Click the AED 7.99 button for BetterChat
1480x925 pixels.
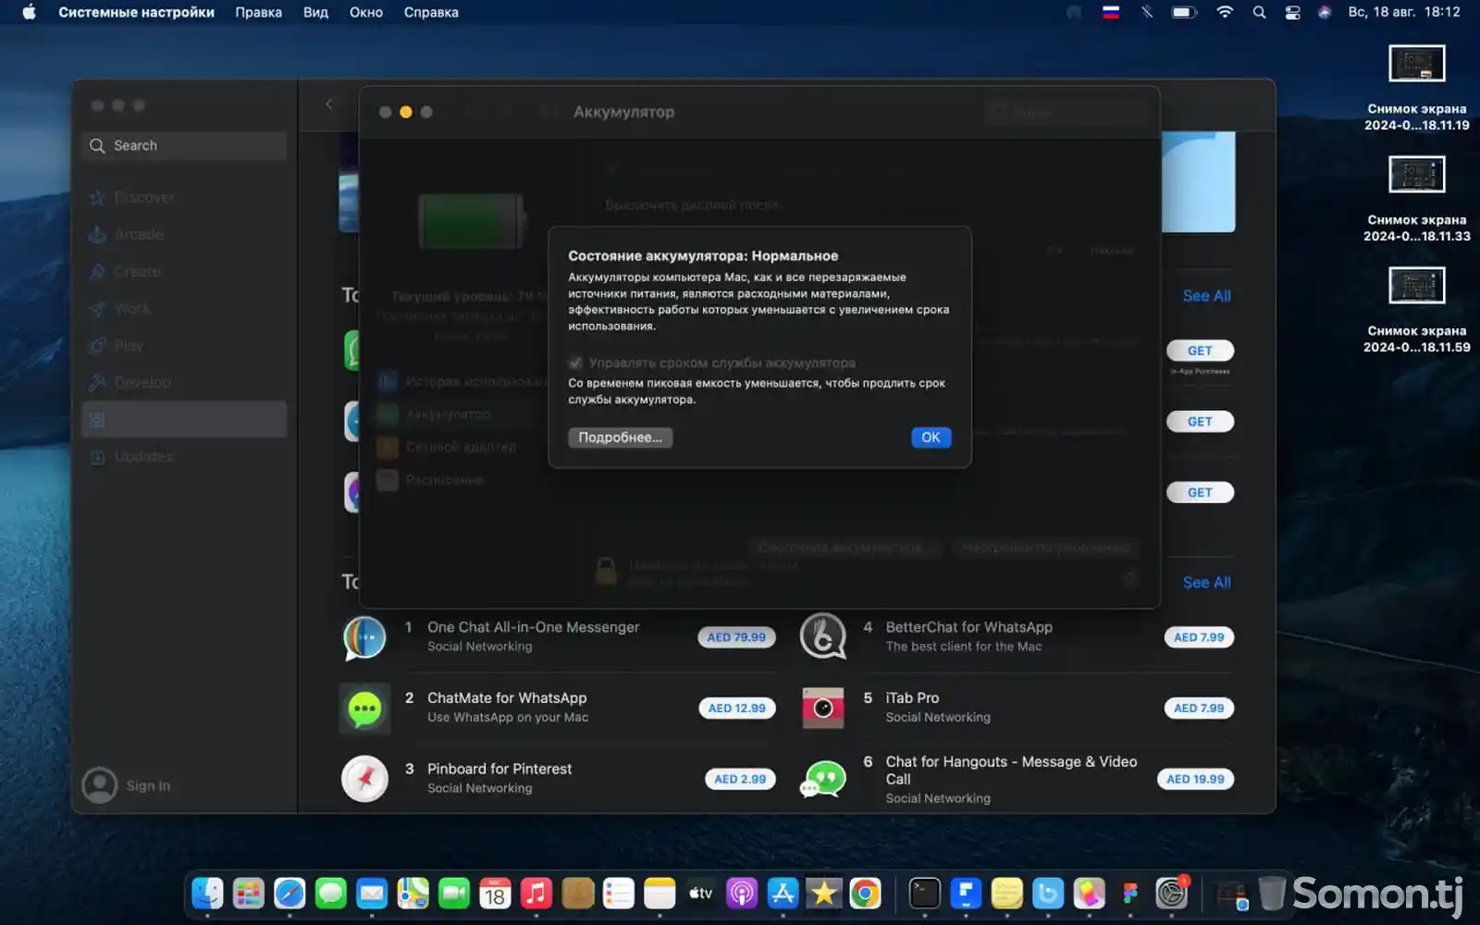tap(1199, 637)
